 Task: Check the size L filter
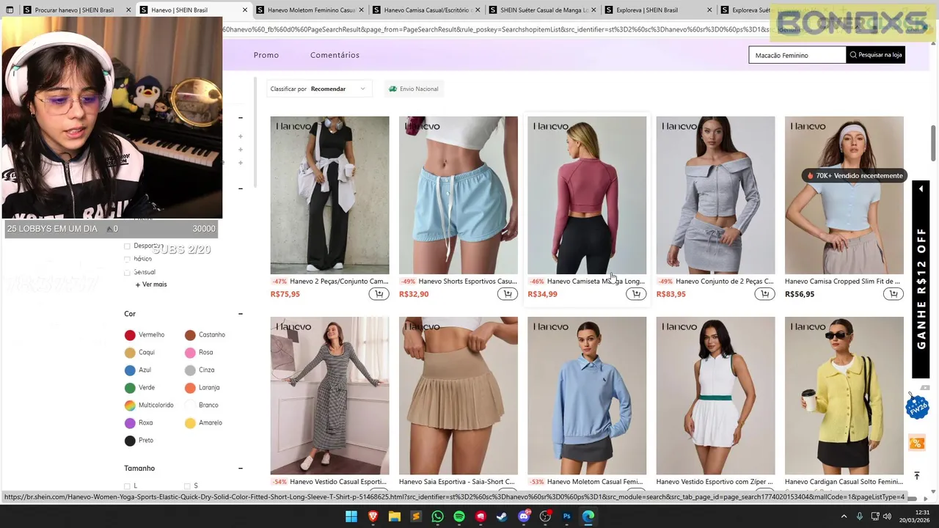coord(128,486)
